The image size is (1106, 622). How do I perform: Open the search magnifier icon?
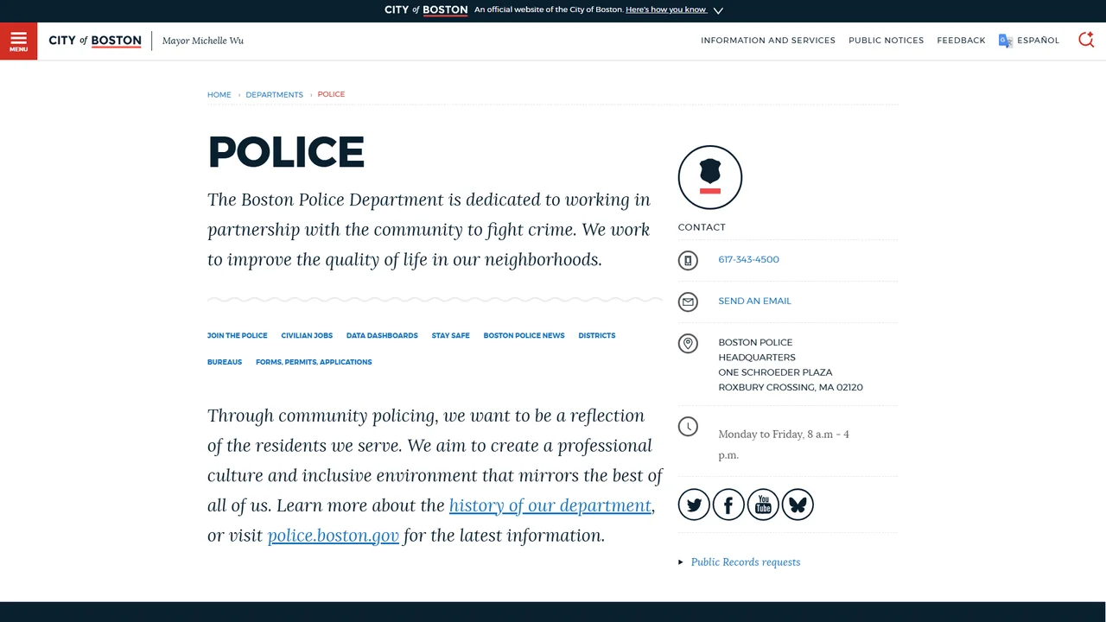pos(1086,40)
